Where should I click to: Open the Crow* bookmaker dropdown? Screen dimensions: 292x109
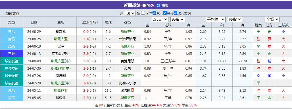click(x=160, y=19)
